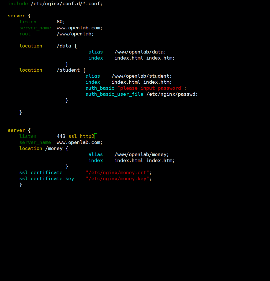Click the '/etc/nginx/passwd;' file path
The image size is (270, 281).
tap(172, 94)
